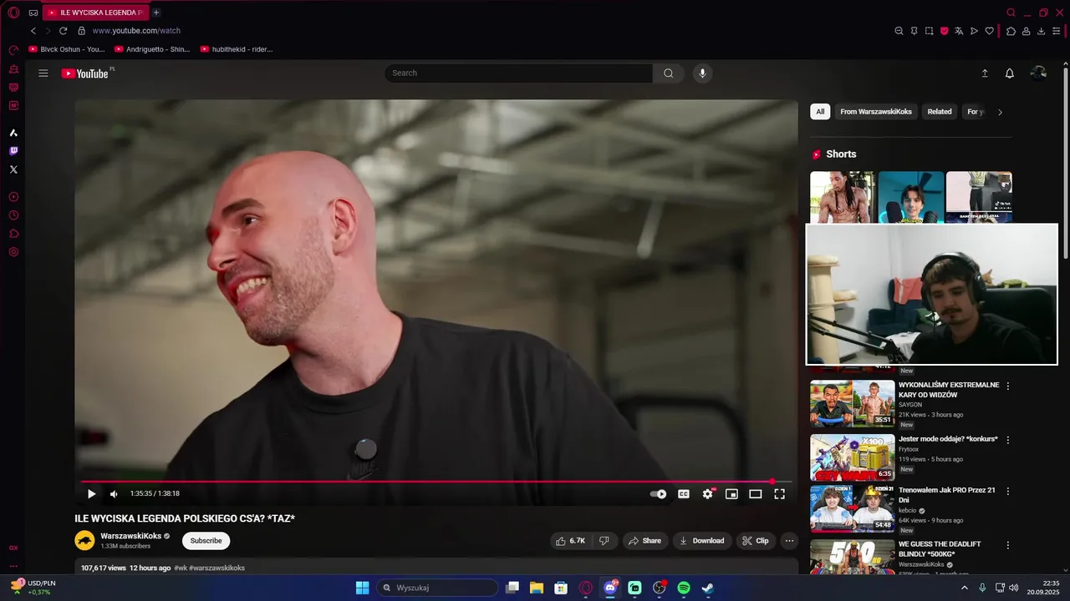The width and height of the screenshot is (1070, 601).
Task: Go to the YouTube home logo
Action: (x=87, y=73)
